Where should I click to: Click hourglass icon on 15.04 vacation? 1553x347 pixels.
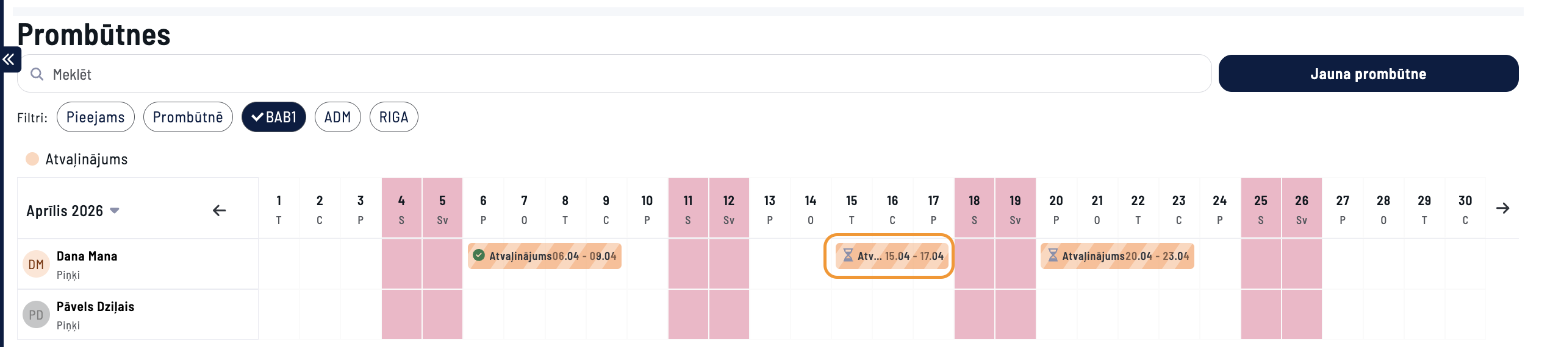(x=848, y=256)
